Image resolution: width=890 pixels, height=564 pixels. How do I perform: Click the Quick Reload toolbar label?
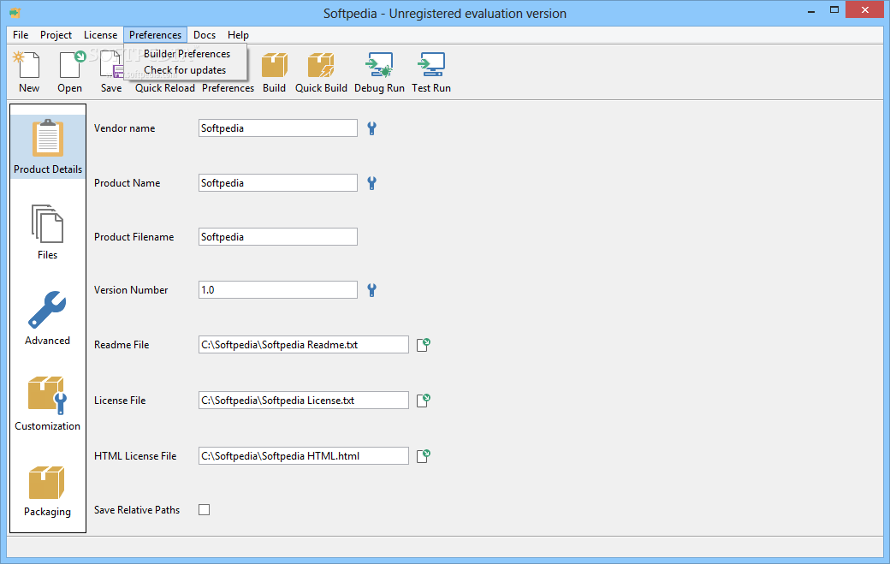coord(164,88)
